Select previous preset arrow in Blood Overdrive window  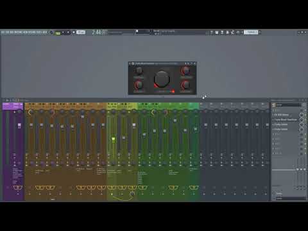pyautogui.click(x=185, y=64)
